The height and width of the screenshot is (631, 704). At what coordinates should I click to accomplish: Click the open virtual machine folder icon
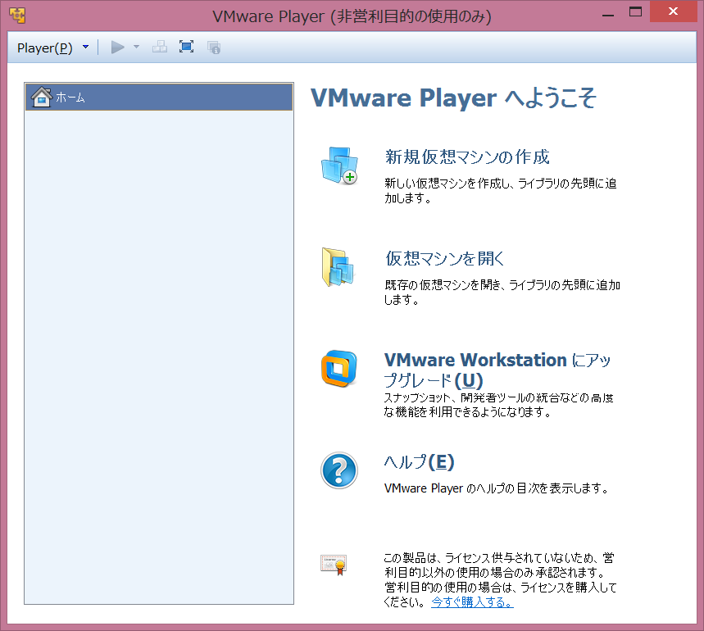pos(338,267)
